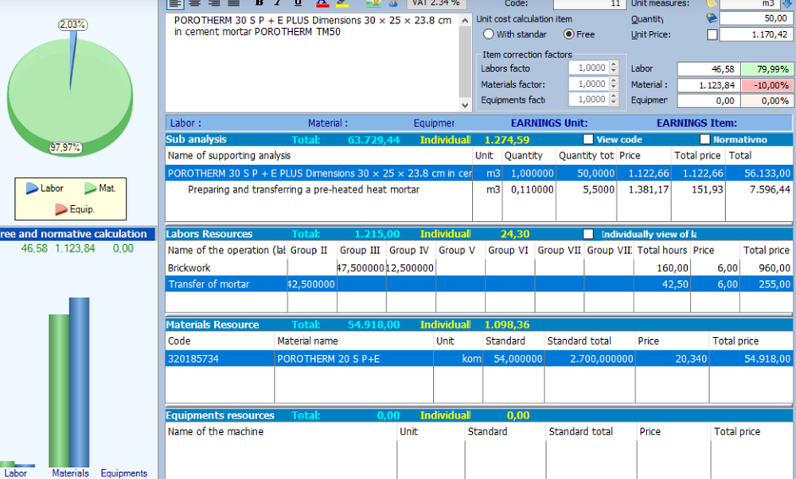
Task: Click the Equipment 0,00% percentage field
Action: pyautogui.click(x=766, y=100)
